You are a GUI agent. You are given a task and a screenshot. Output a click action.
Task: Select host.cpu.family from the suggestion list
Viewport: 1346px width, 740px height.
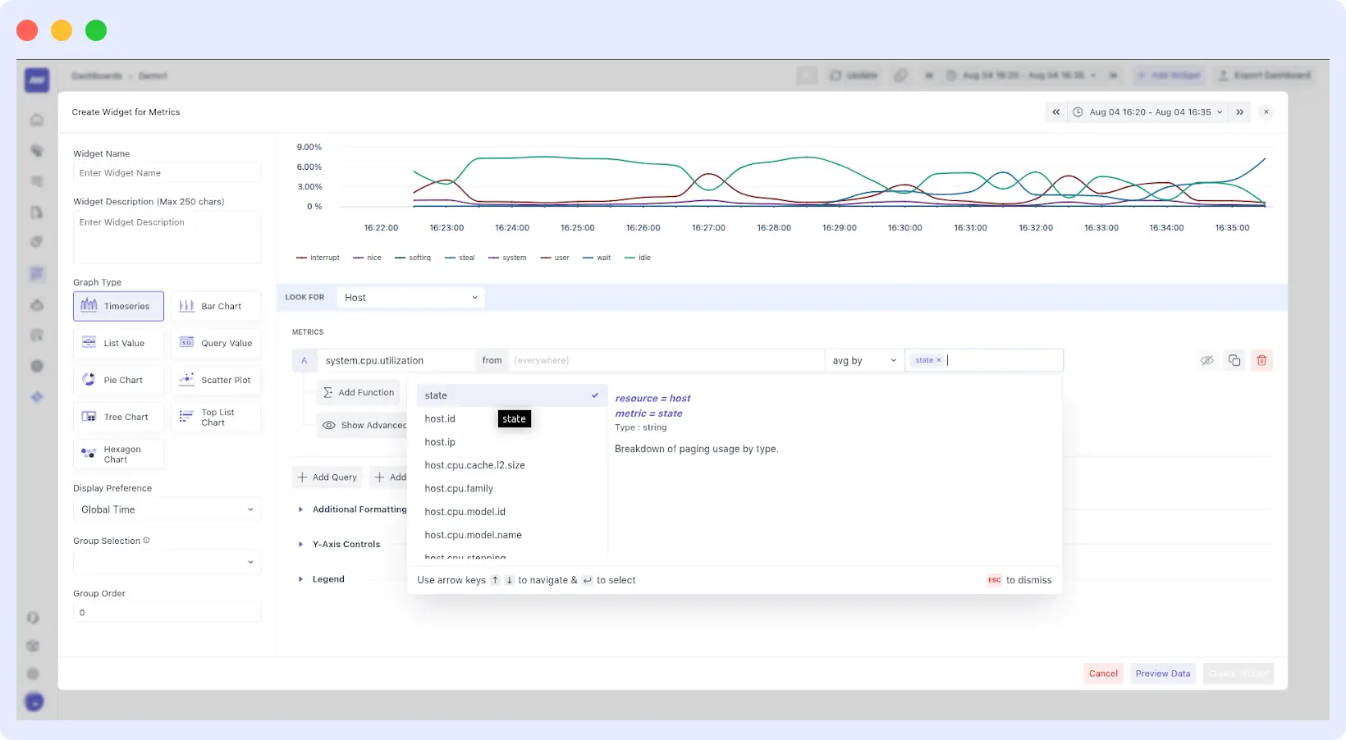click(x=459, y=488)
